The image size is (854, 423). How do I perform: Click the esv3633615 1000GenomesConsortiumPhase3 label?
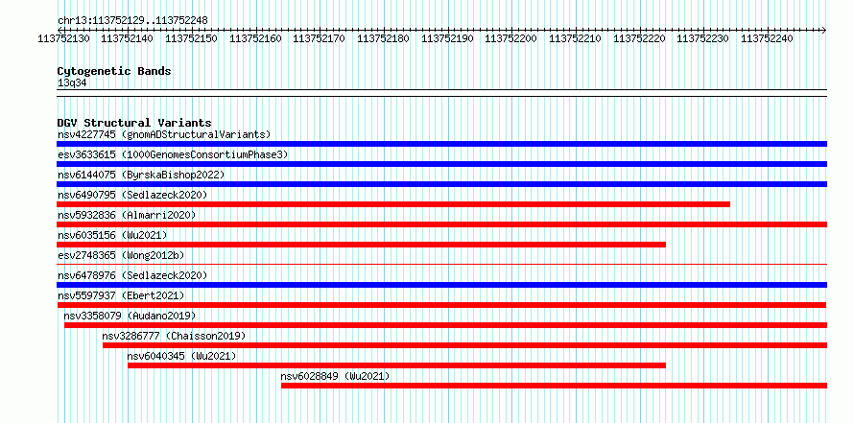point(173,154)
